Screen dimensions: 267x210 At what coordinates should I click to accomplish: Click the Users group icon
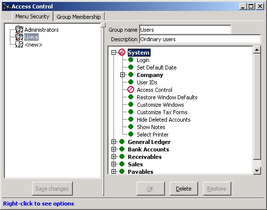(x=19, y=37)
